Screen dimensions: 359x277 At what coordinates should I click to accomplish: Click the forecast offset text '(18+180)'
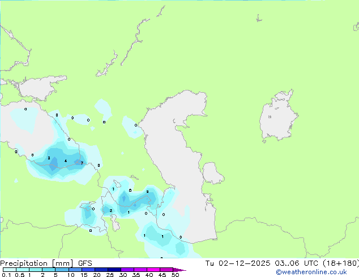pyautogui.click(x=341, y=263)
